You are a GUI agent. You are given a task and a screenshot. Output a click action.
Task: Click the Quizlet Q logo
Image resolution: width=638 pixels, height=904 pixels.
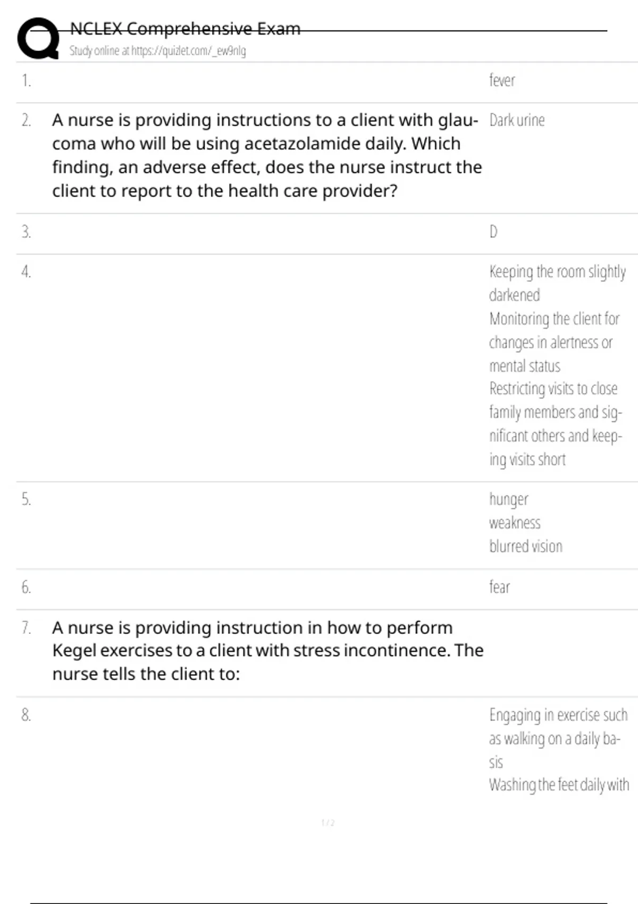(x=38, y=38)
